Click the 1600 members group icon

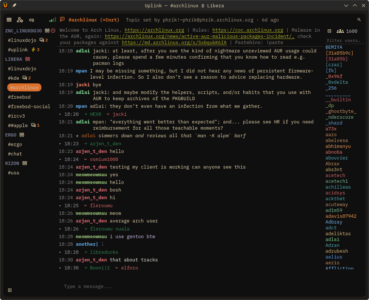click(x=340, y=31)
